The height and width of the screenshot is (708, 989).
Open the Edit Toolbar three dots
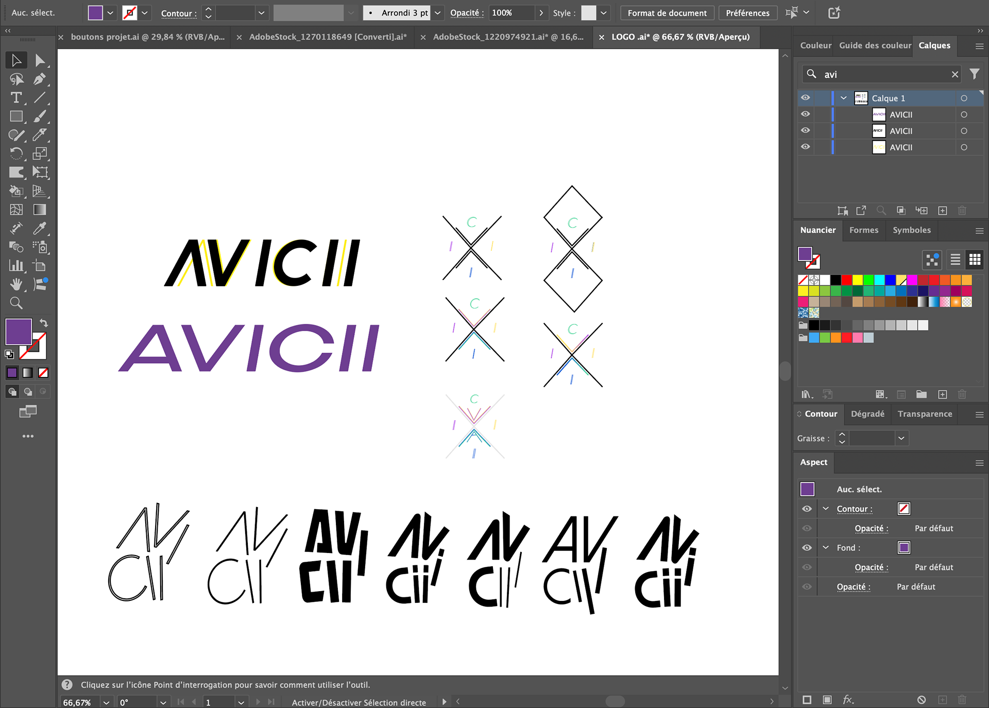(28, 436)
